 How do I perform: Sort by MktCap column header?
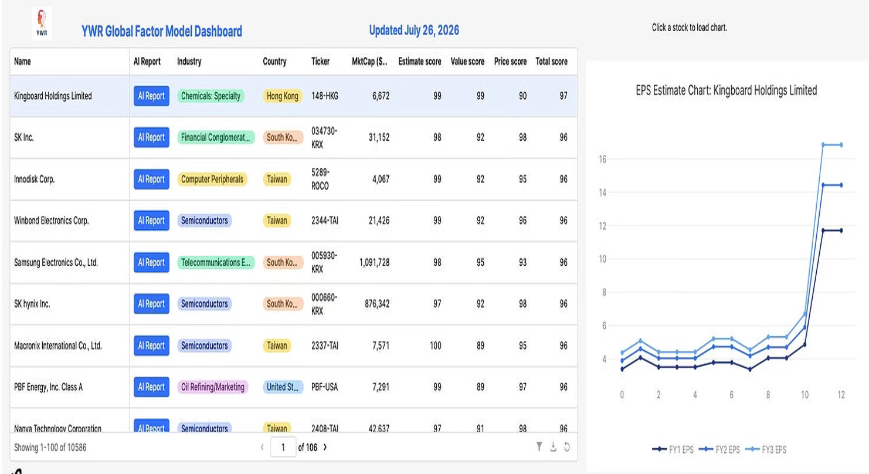369,61
